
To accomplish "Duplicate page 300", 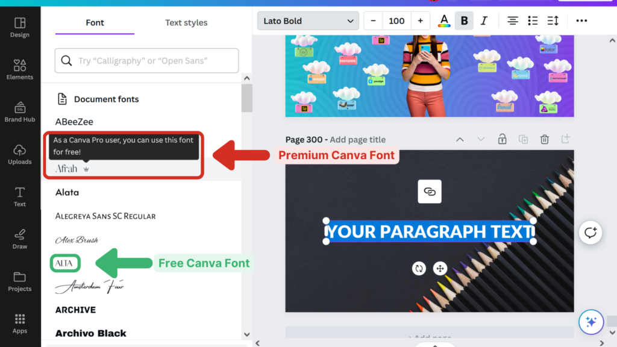I will 524,139.
